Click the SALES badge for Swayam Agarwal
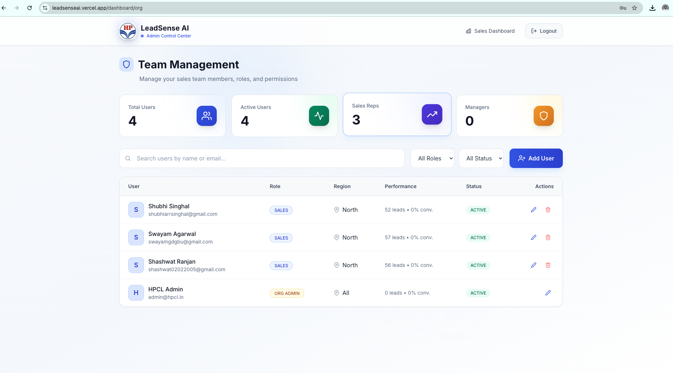Viewport: 673px width, 373px height. point(281,238)
